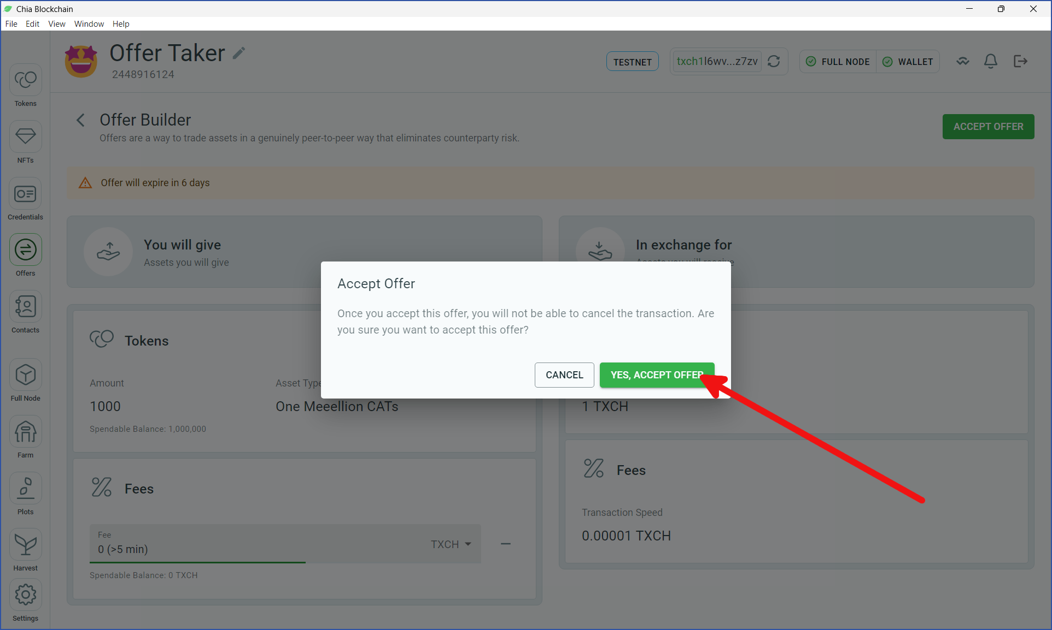1052x630 pixels.
Task: Click the 'Spendable Balance: 0 TXCH' text
Action: coord(143,575)
